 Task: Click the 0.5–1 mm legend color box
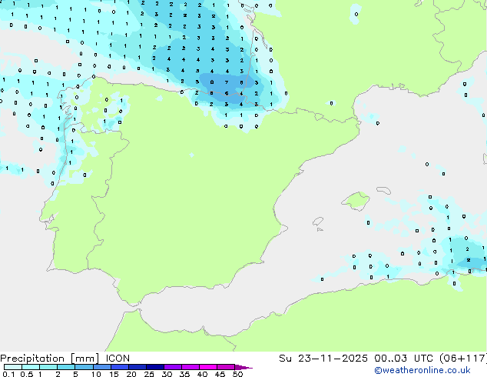[31, 367]
